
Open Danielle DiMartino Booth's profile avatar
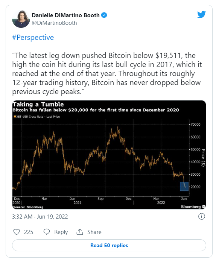click(21, 19)
